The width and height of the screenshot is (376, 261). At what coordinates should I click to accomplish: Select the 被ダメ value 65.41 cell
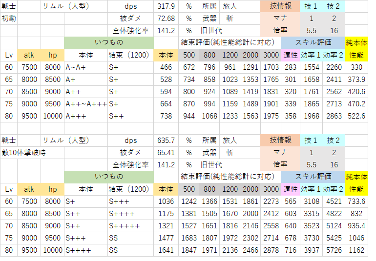(x=166, y=153)
